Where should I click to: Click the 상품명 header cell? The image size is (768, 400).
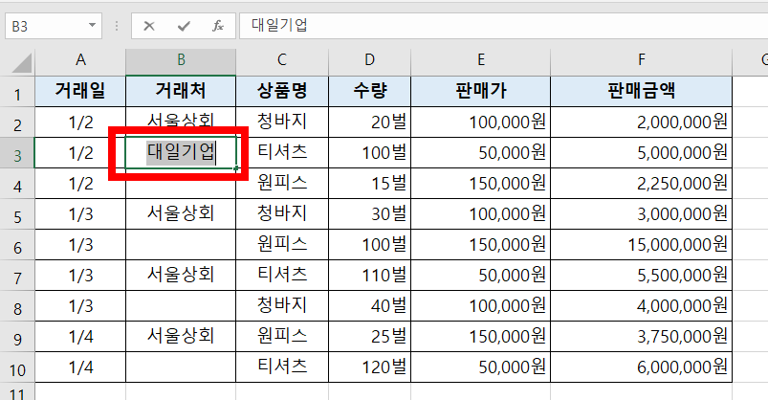click(x=282, y=91)
